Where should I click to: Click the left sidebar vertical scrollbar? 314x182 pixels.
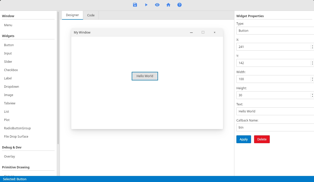(58, 76)
